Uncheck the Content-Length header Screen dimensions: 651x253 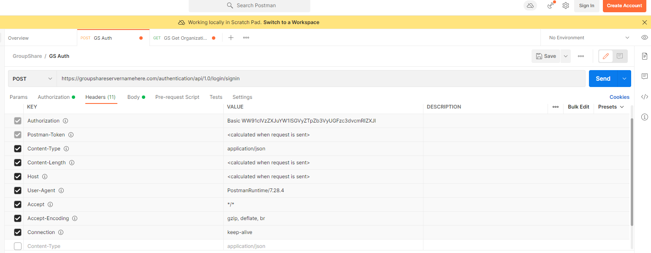point(18,163)
